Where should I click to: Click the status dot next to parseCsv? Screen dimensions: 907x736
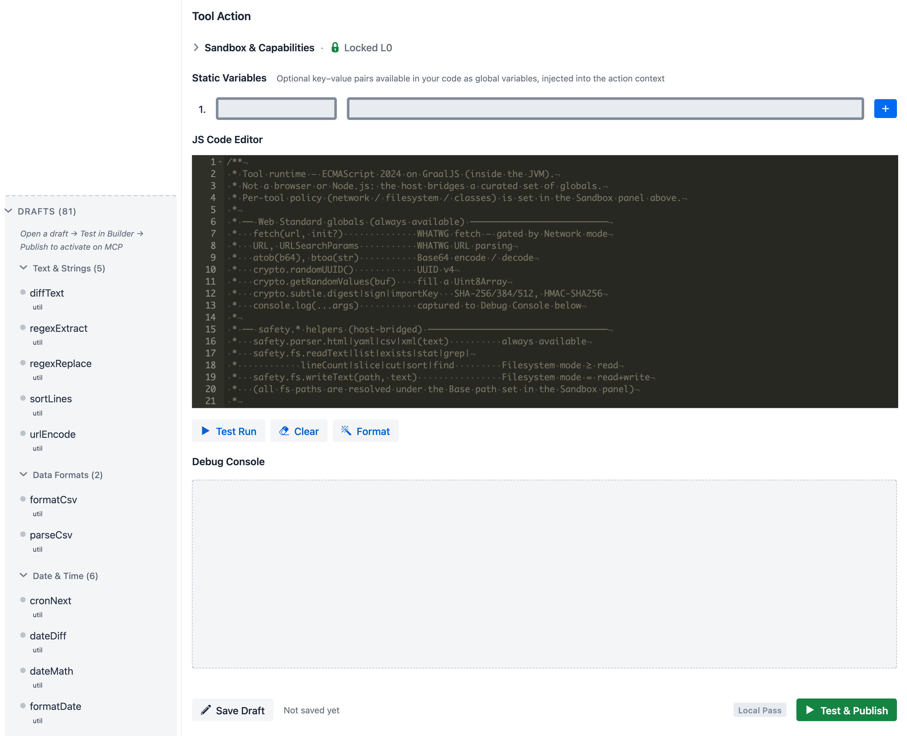23,534
